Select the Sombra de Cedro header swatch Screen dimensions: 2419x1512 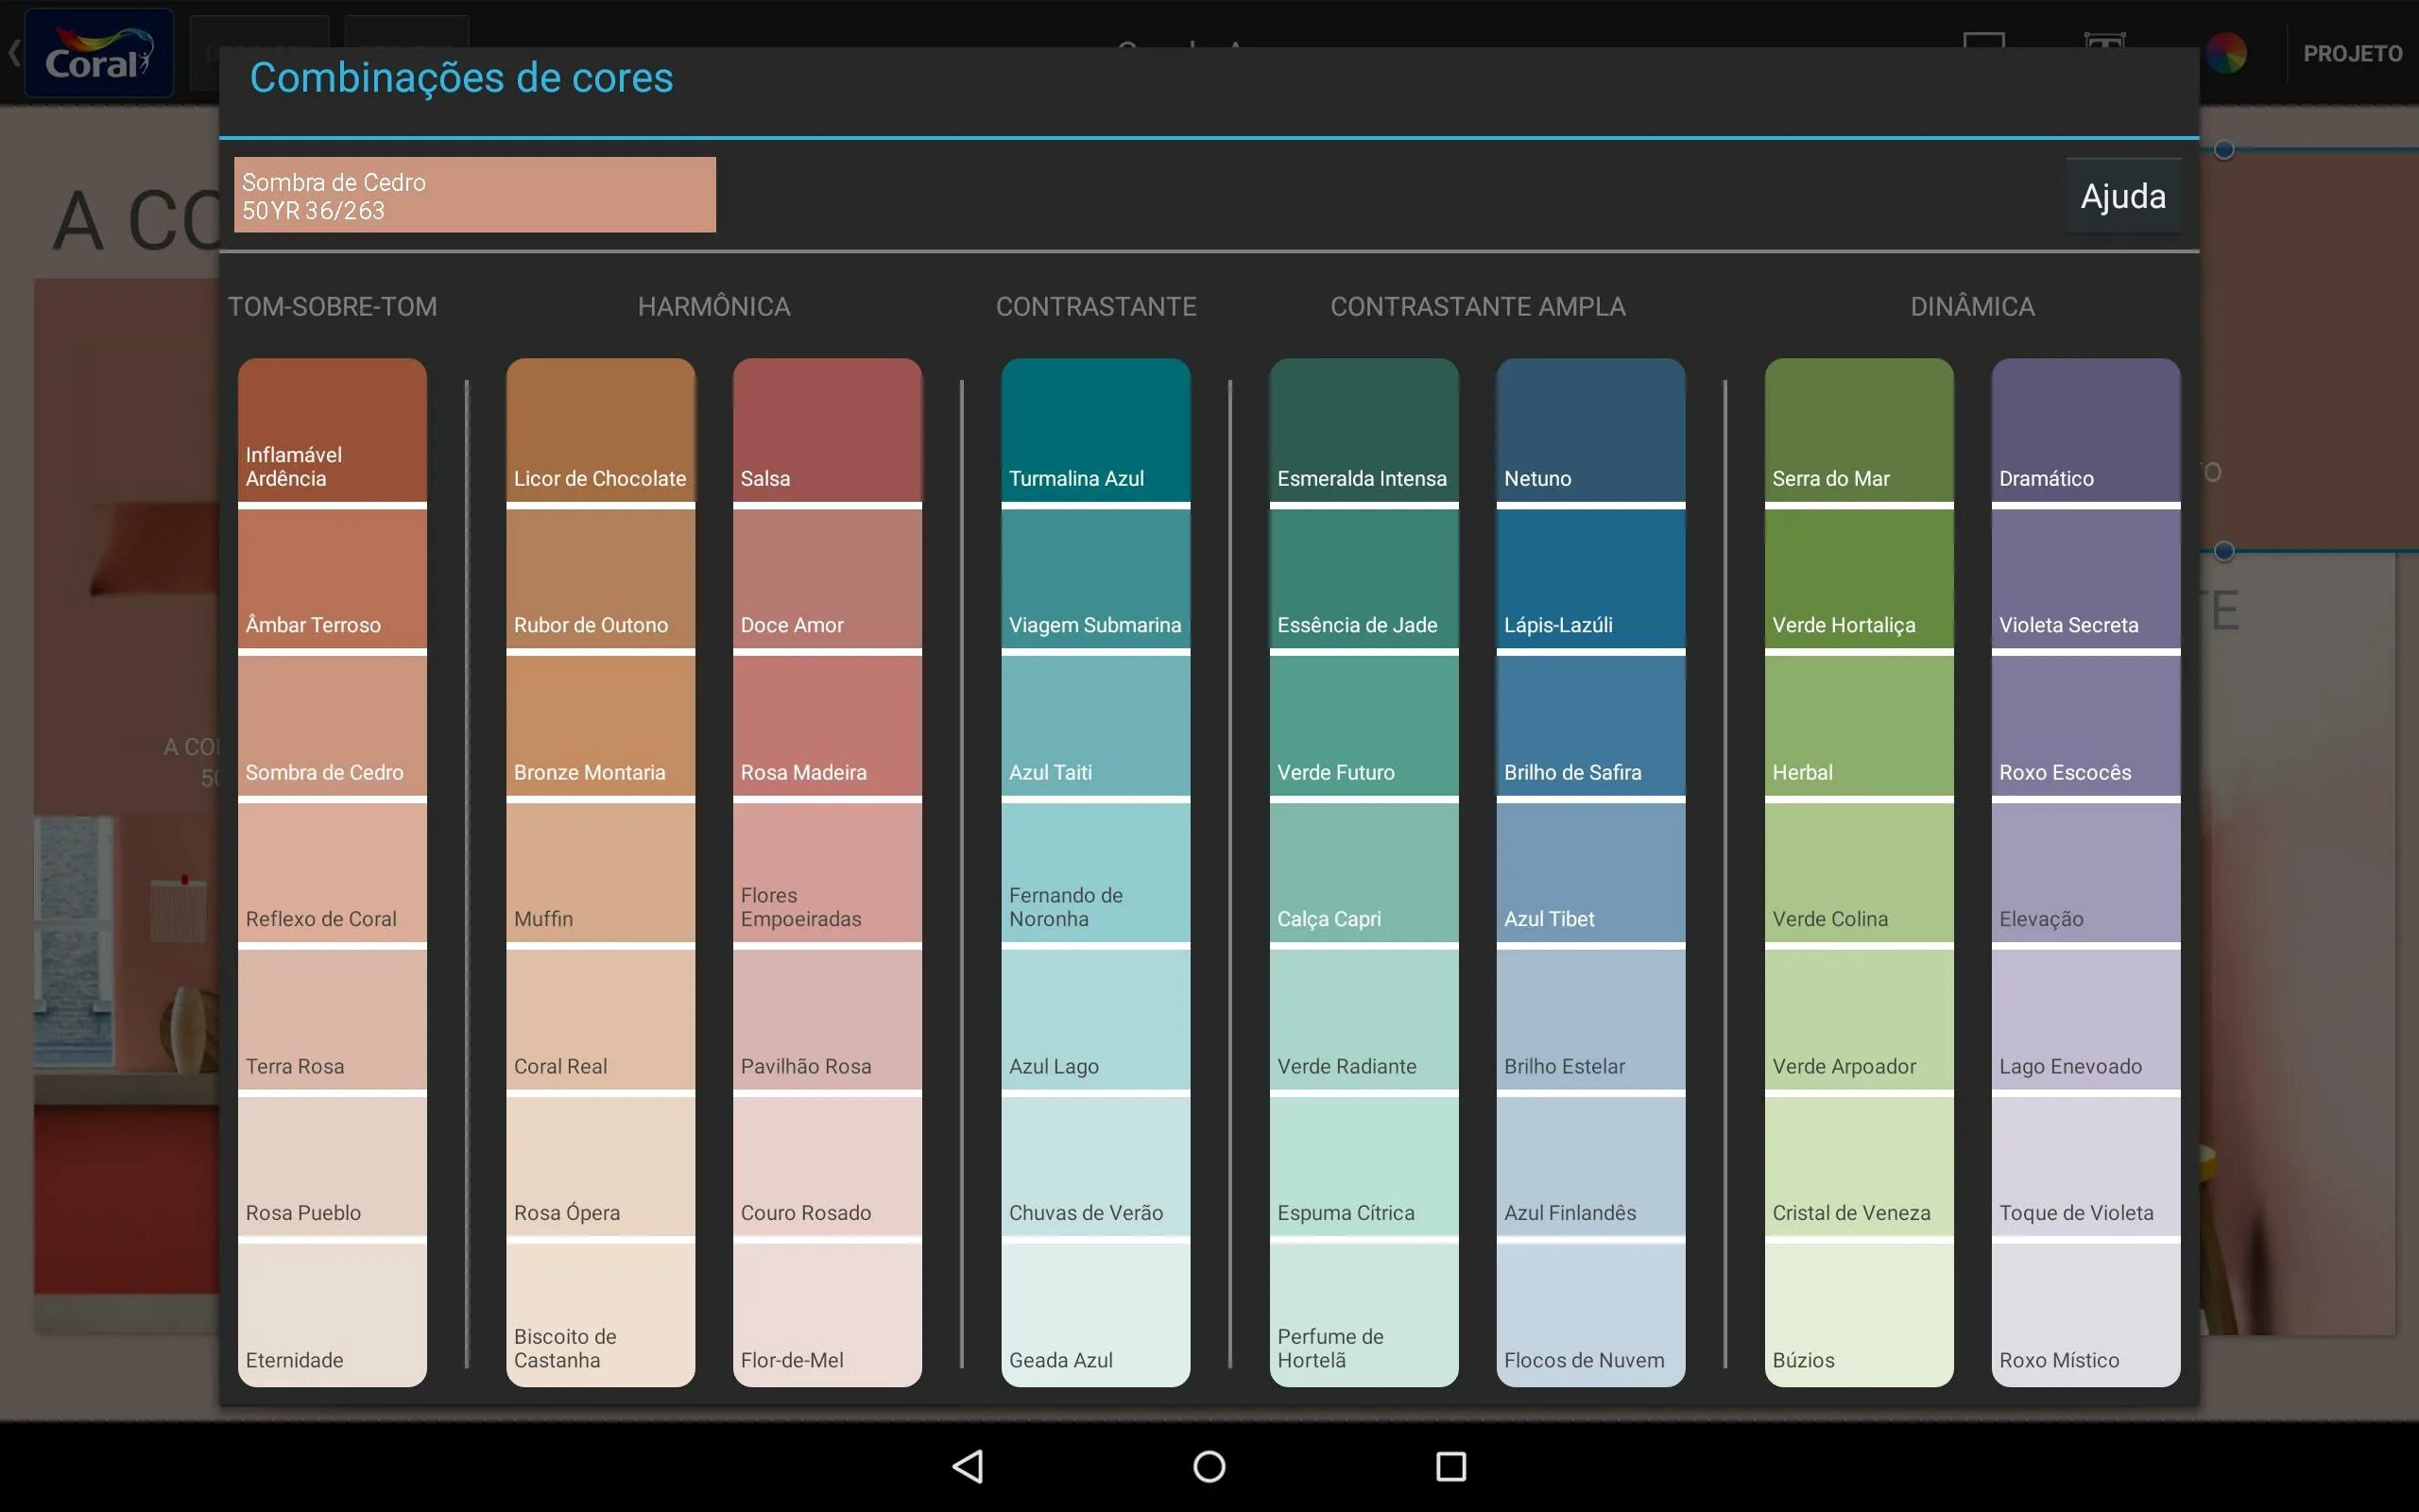[x=473, y=195]
